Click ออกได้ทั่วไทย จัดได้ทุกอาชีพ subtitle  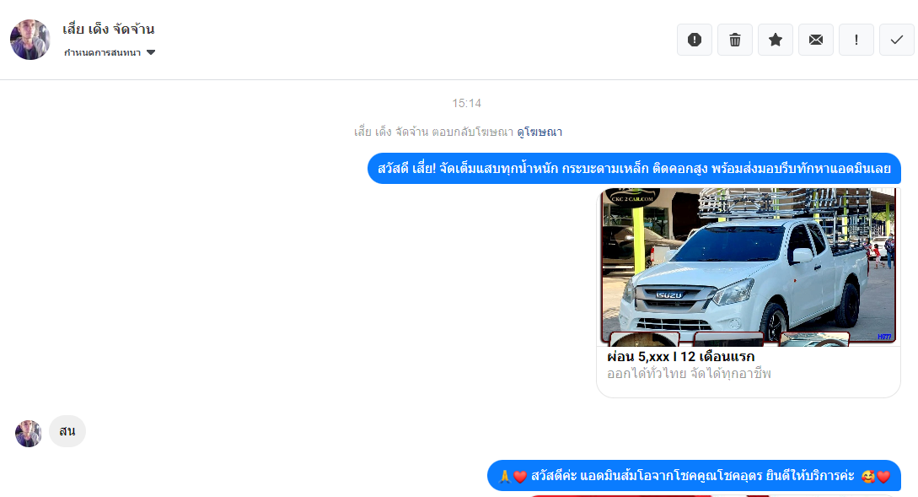(x=689, y=373)
